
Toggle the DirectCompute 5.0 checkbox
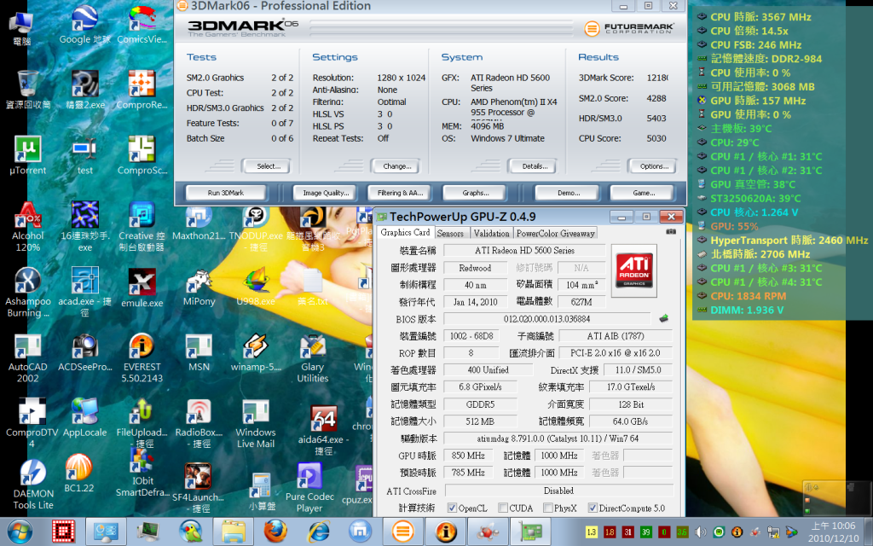(x=593, y=508)
